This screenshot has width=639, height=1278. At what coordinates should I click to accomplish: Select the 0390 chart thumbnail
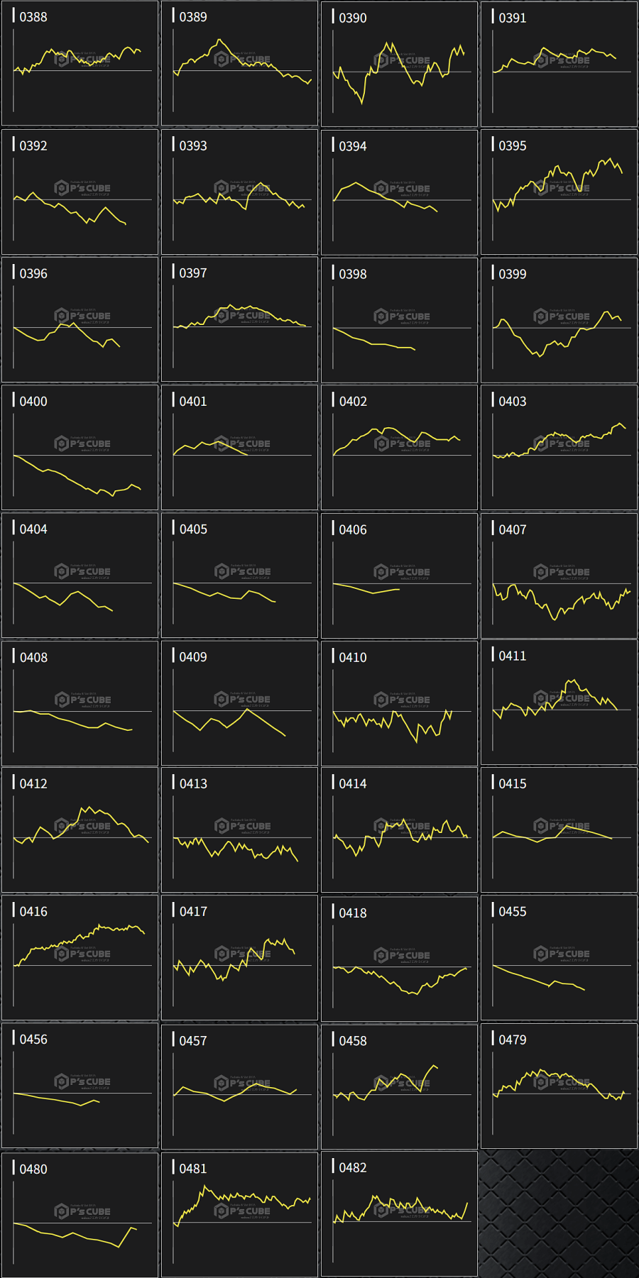tap(399, 64)
